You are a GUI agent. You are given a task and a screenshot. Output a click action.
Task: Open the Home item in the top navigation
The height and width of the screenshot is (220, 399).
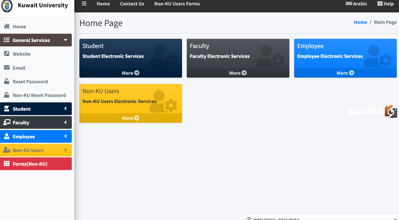tap(103, 4)
